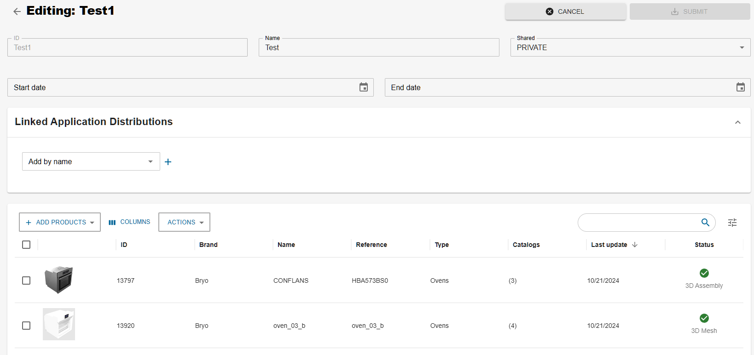The height and width of the screenshot is (355, 754).
Task: Check the box for product 13797
Action: pos(26,281)
